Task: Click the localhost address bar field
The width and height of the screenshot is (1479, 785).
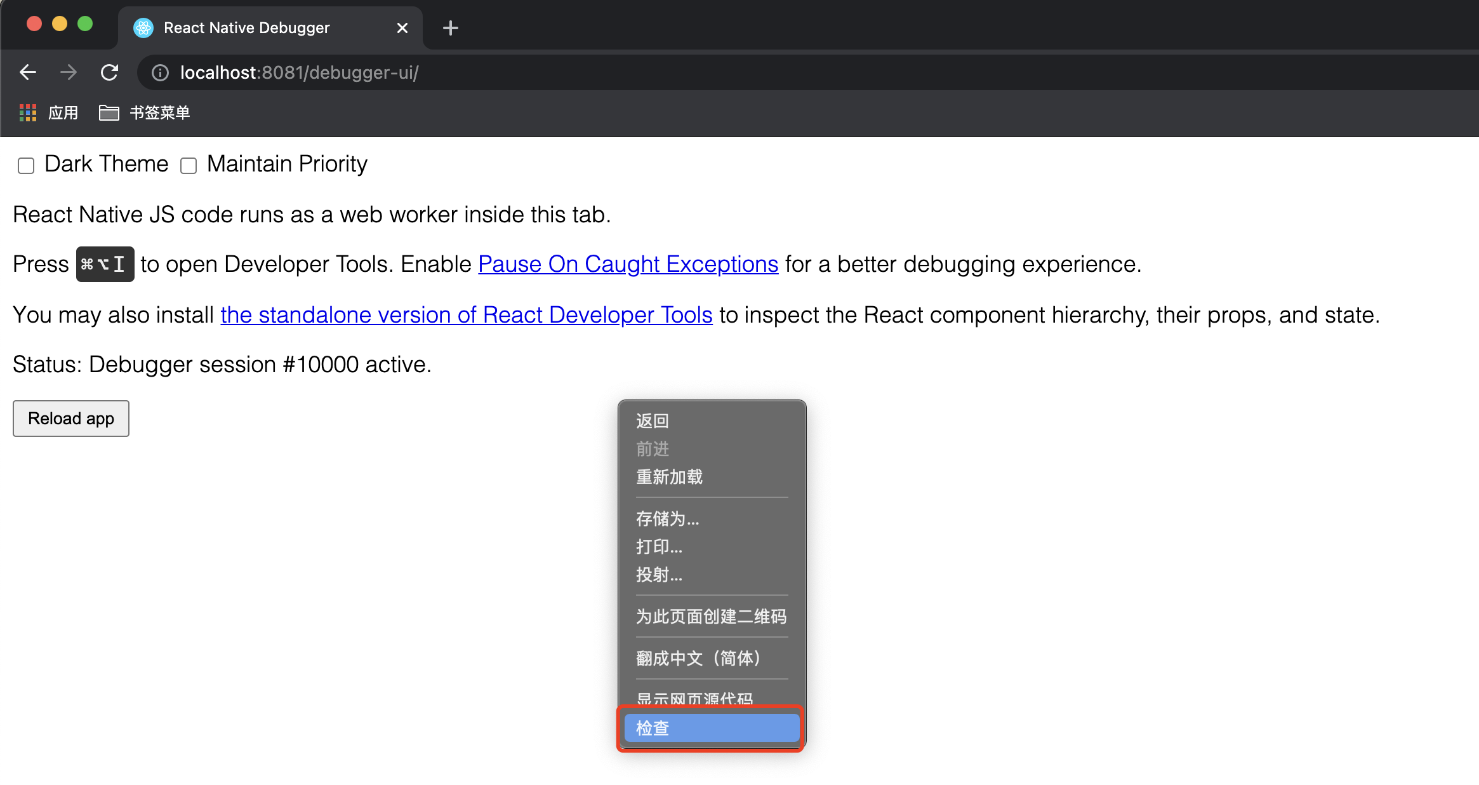Action: point(762,72)
